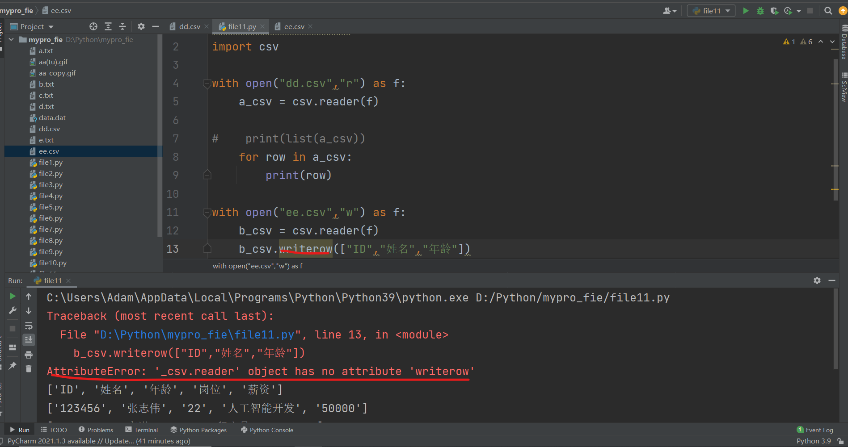Go to previous highlighted error

(821, 42)
